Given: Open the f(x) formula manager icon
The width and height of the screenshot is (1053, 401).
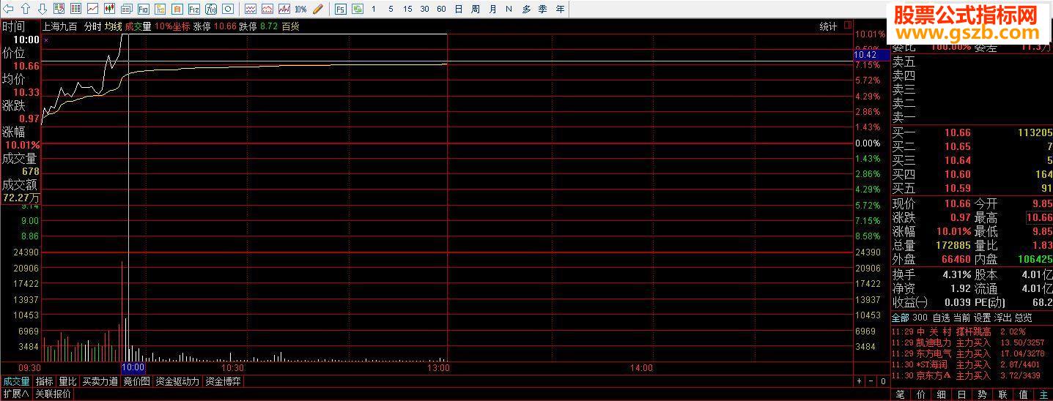Looking at the screenshot, I should 211,9.
